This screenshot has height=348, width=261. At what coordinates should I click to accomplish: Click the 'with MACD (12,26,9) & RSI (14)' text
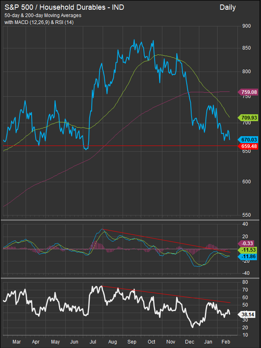click(39, 22)
